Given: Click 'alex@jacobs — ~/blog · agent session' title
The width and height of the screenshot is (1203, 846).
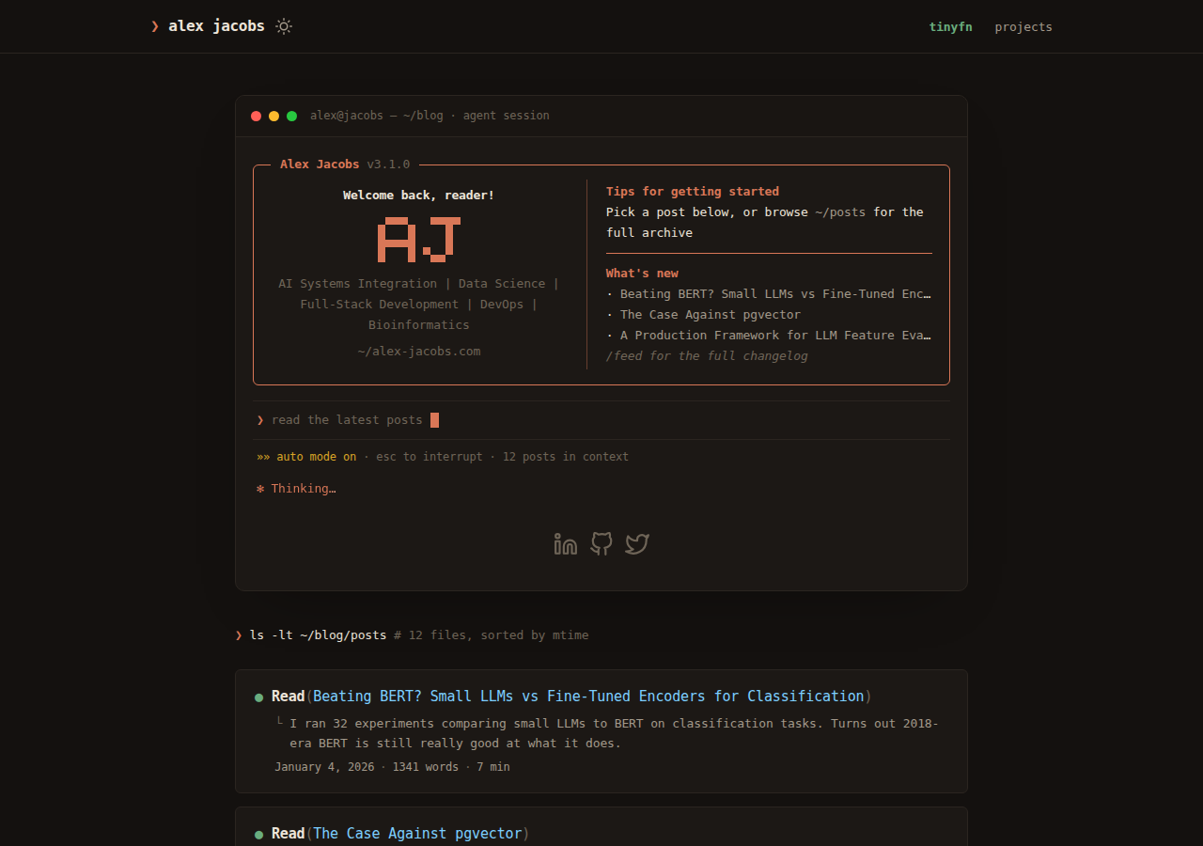Looking at the screenshot, I should (430, 116).
